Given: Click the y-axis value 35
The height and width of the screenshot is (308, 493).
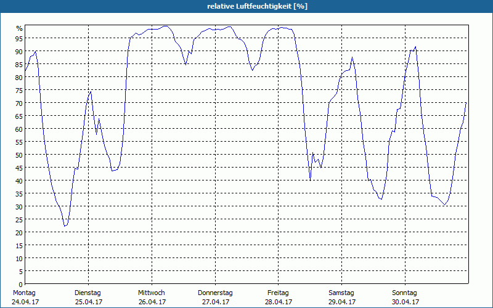Looking at the screenshot, I should [19, 193].
